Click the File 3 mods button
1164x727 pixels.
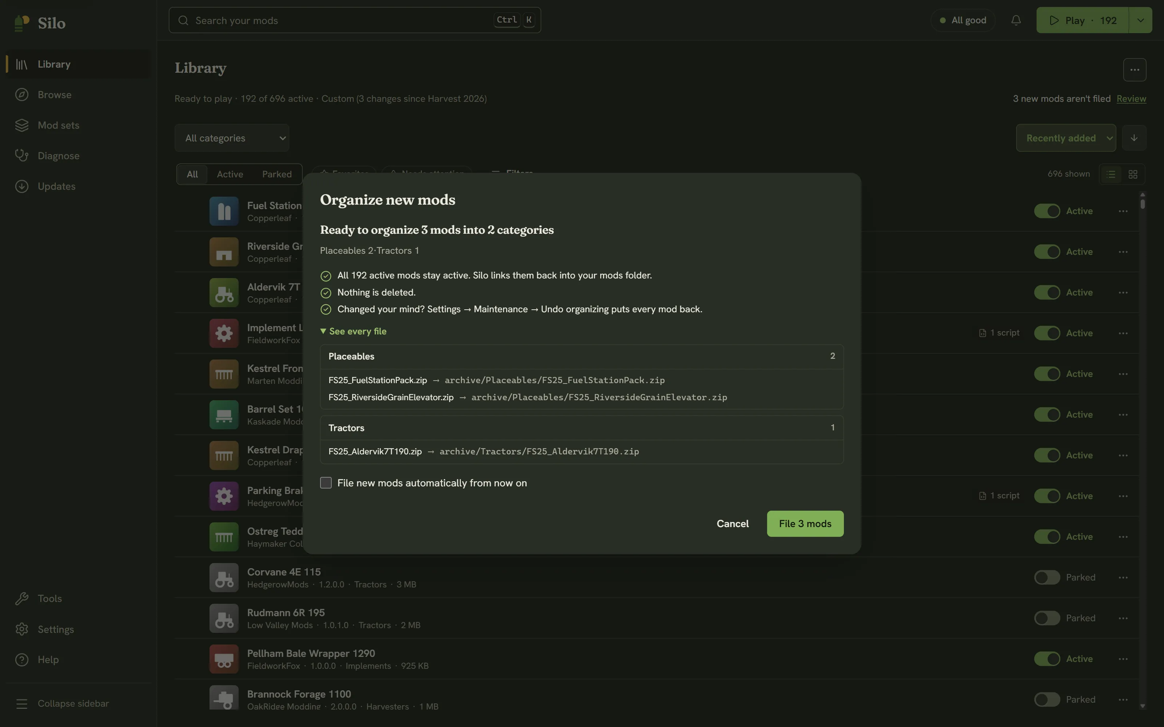tap(805, 524)
